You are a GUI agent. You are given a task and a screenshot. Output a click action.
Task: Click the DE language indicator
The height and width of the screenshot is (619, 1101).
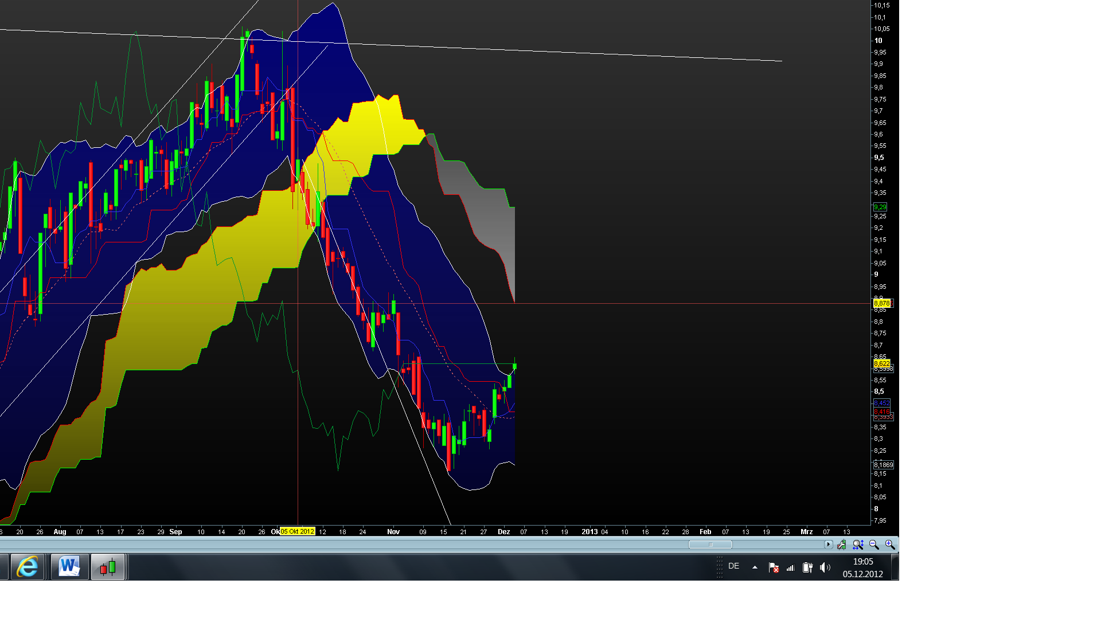coord(733,566)
